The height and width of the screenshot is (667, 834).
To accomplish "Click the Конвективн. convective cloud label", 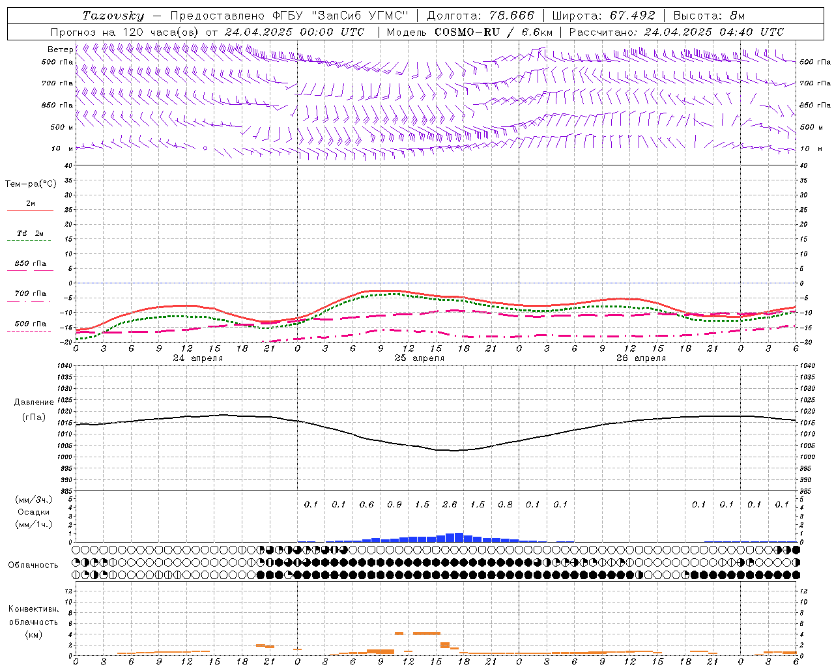I will point(34,609).
